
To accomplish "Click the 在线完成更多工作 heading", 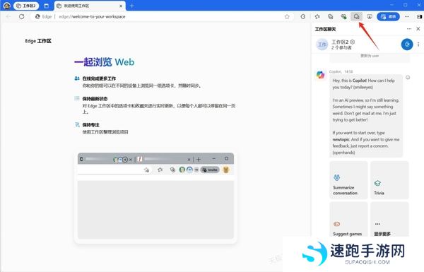I will (x=99, y=78).
